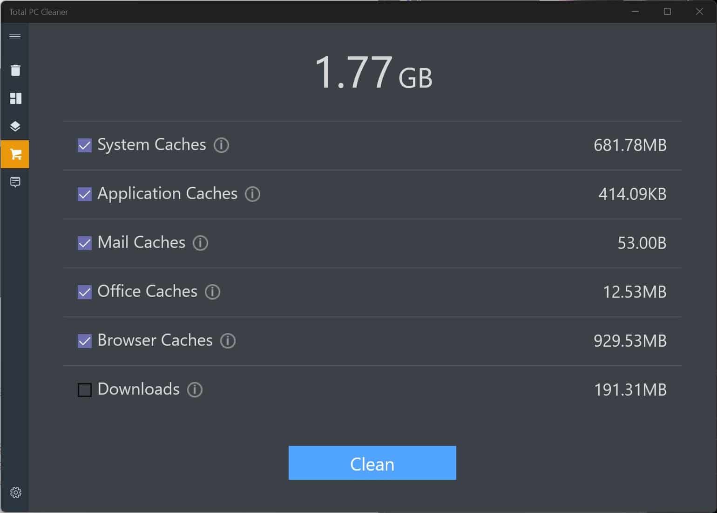Click the Office Caches row label
The width and height of the screenshot is (717, 513).
147,292
